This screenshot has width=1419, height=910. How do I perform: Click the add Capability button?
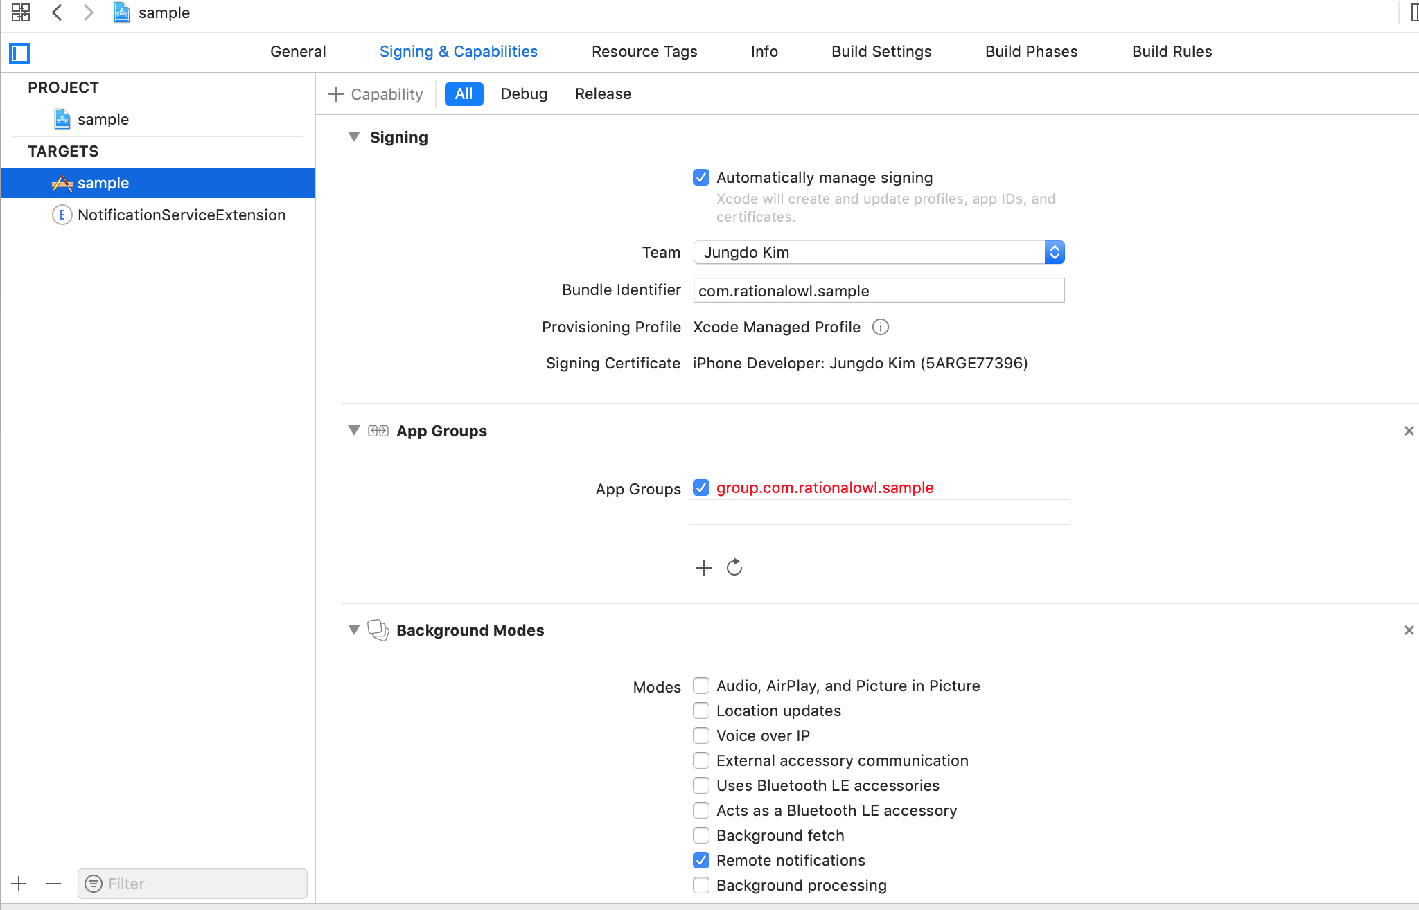(x=376, y=94)
